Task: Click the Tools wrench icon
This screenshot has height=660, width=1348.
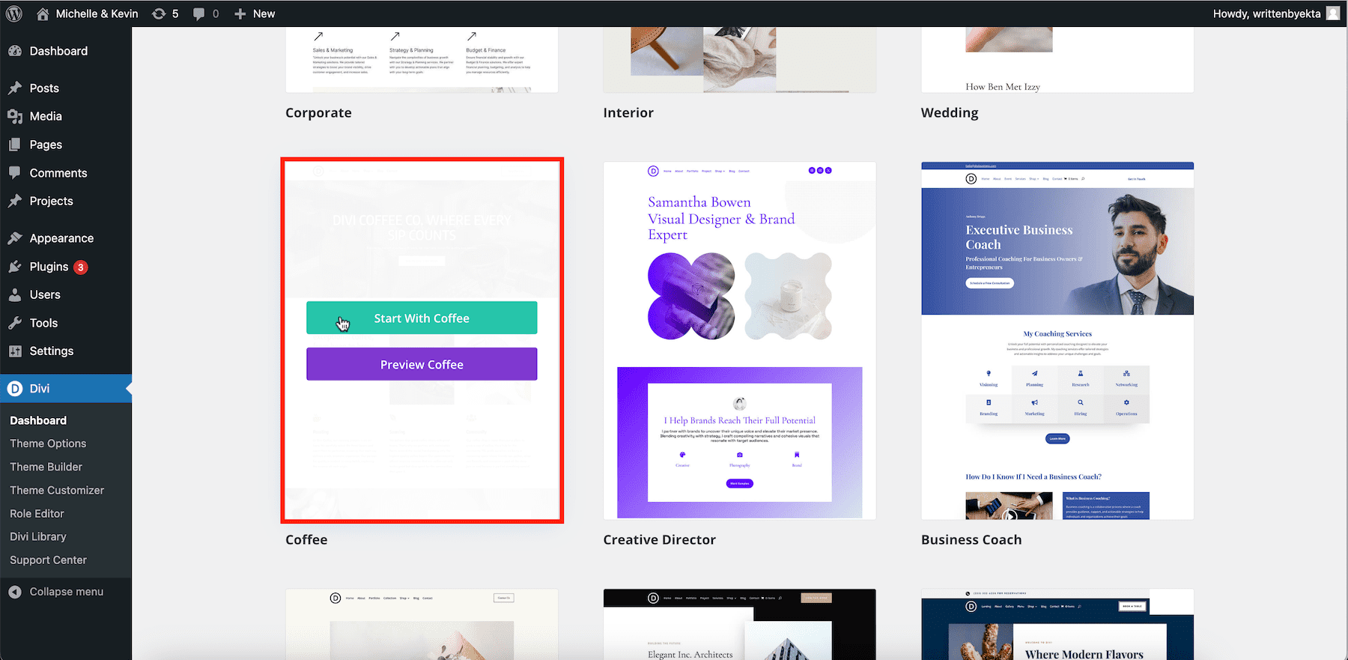Action: 15,323
